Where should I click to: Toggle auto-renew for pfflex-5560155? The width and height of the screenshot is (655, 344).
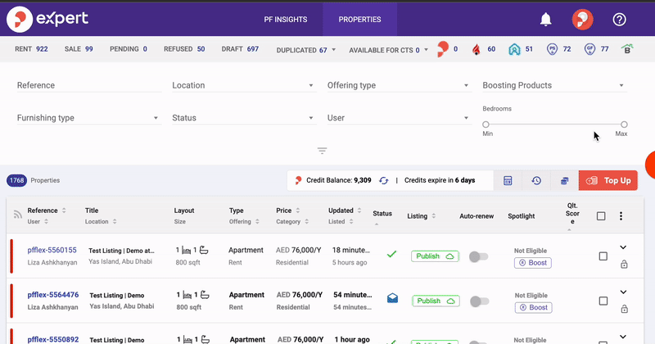pos(478,256)
